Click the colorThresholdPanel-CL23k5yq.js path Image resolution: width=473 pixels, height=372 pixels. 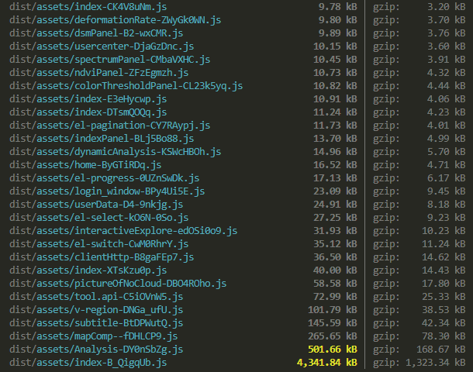(126, 85)
